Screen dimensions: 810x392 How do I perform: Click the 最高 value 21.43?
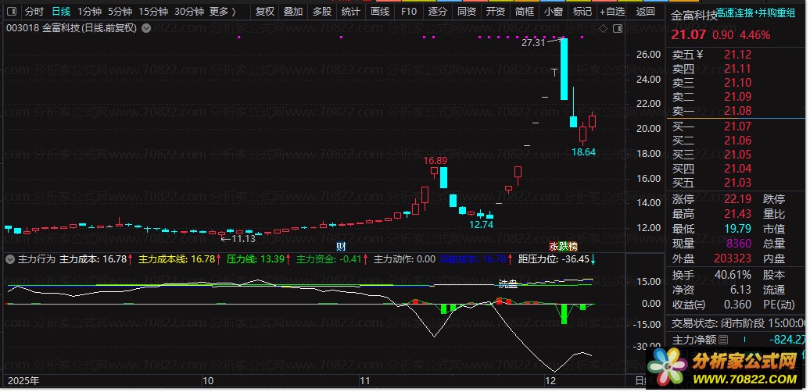click(738, 213)
